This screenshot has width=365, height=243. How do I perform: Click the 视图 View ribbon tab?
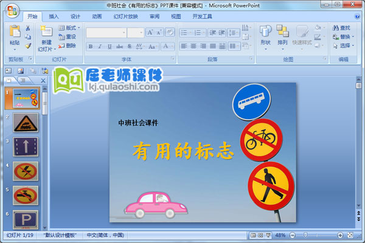(x=176, y=16)
